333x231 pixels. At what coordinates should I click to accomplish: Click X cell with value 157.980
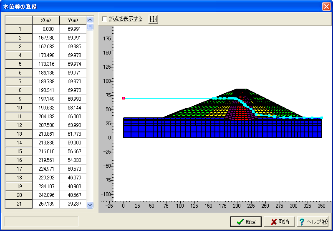[x=46, y=38]
